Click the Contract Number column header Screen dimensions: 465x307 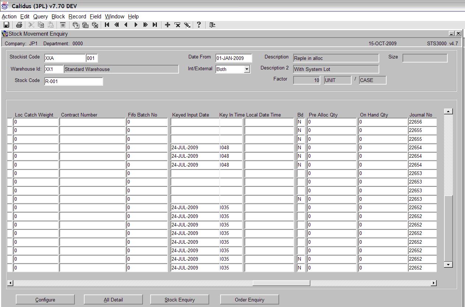pos(79,115)
